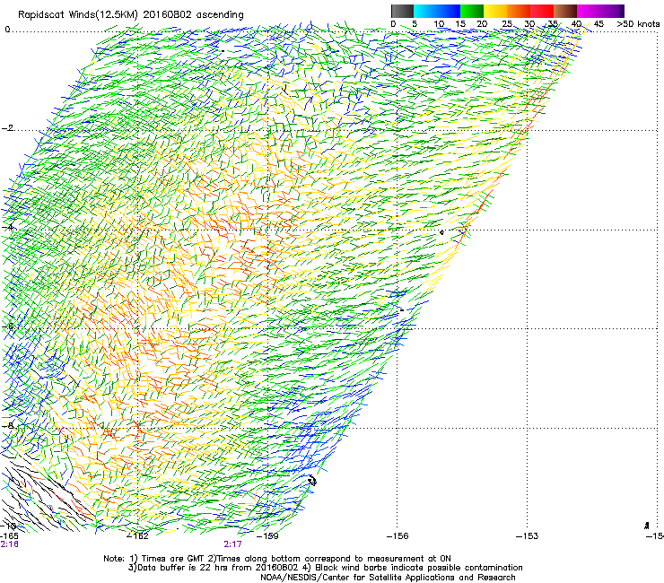Select the gray 0-5 knots legend swatch
664x583 pixels.
click(x=402, y=11)
